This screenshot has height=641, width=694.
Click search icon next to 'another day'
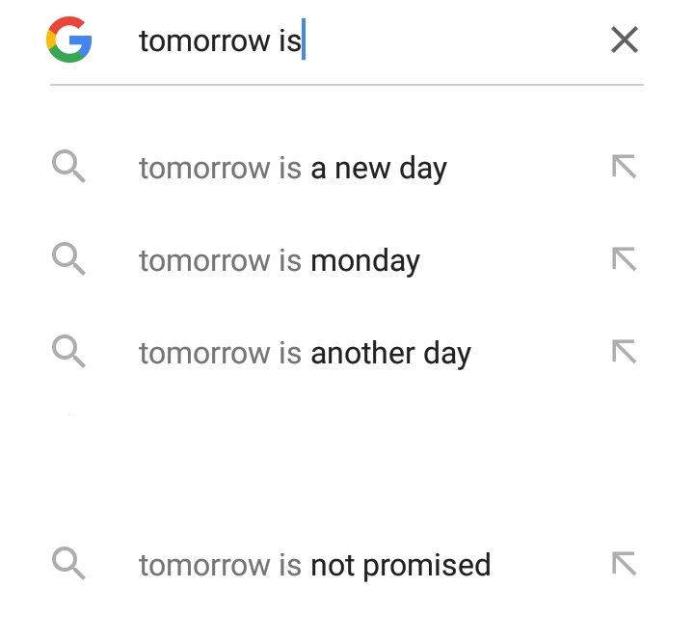[68, 353]
